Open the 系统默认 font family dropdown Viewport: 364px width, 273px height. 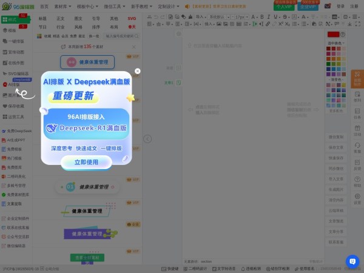[219, 17]
